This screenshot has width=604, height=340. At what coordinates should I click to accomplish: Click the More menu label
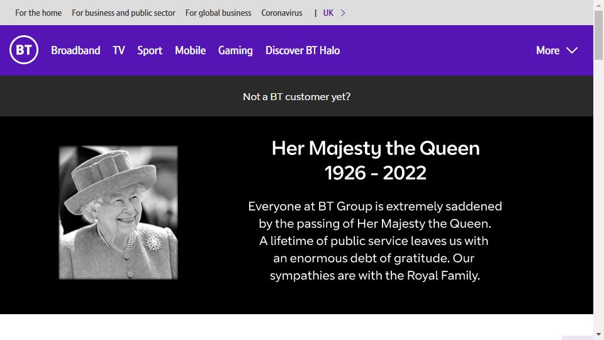(547, 50)
